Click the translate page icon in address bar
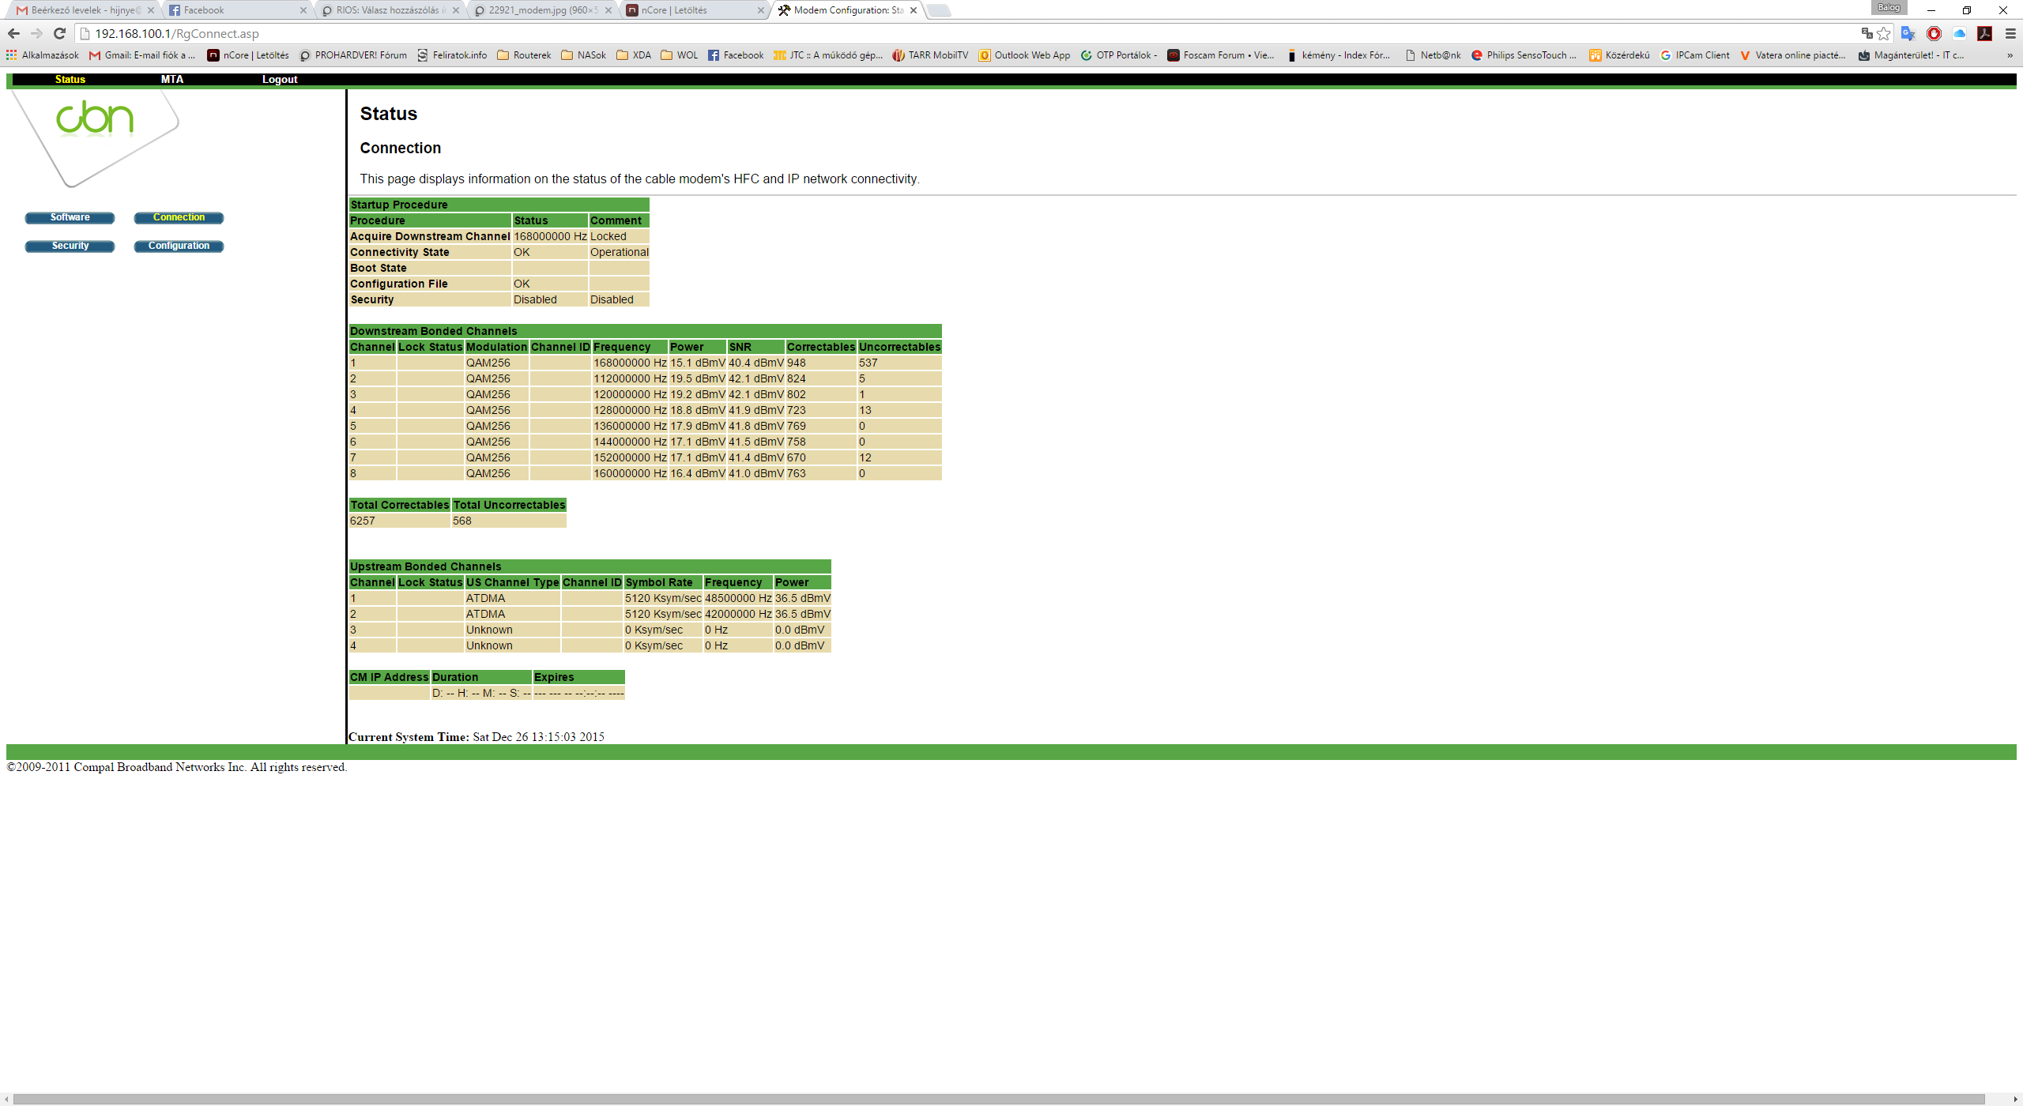 tap(1867, 33)
